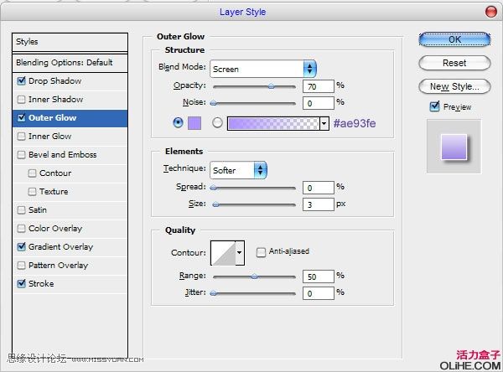Open the Technique dropdown showing Softer
503x372 pixels.
pyautogui.click(x=238, y=170)
